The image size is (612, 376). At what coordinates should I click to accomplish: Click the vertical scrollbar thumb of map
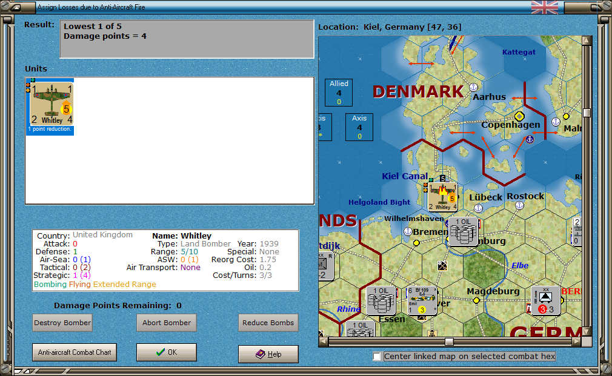587,113
